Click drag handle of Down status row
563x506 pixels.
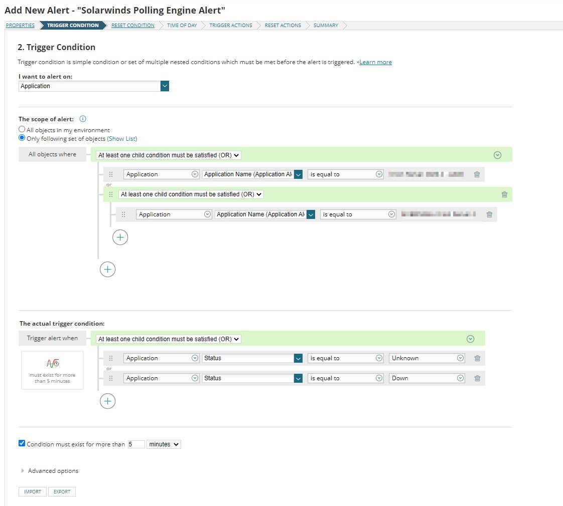tap(111, 378)
